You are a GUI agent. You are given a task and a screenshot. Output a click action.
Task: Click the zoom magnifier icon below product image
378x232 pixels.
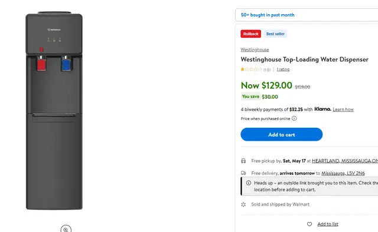coord(66,228)
